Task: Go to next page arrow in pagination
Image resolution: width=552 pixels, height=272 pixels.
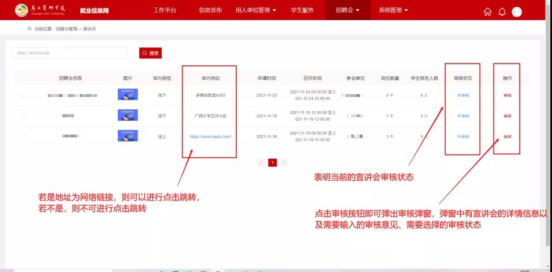Action: [284, 163]
